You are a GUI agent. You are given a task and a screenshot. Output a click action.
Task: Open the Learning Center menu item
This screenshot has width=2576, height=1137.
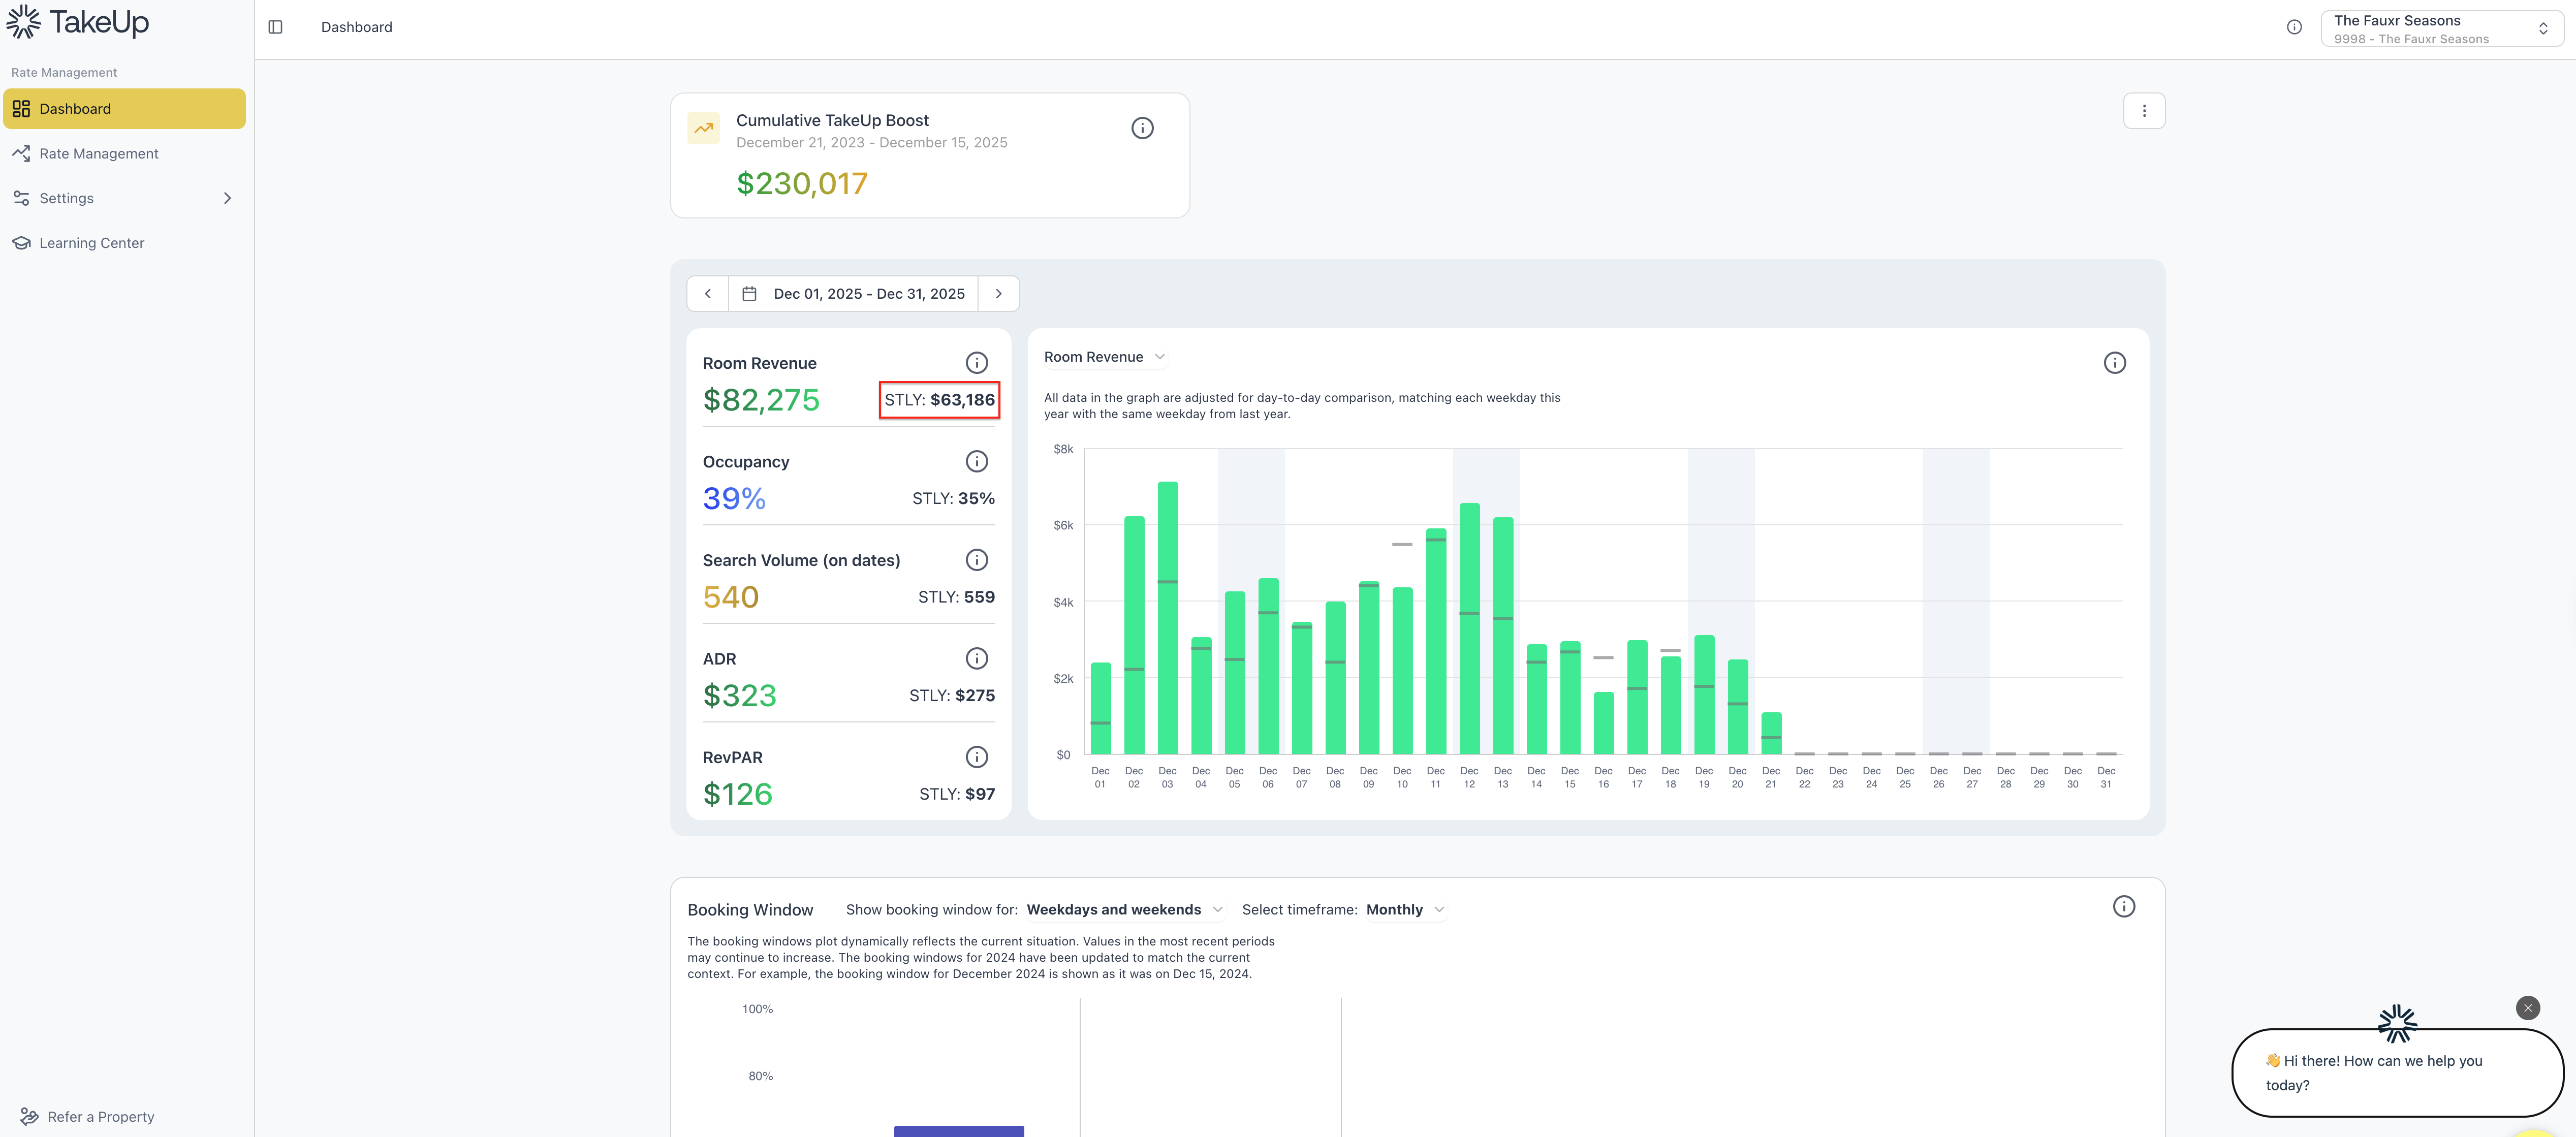91,243
